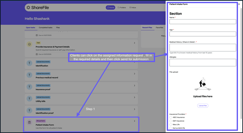Image resolution: width=243 pixels, height=133 pixels.
Task: Go to Home in top navigation
Action: [x=111, y=8]
